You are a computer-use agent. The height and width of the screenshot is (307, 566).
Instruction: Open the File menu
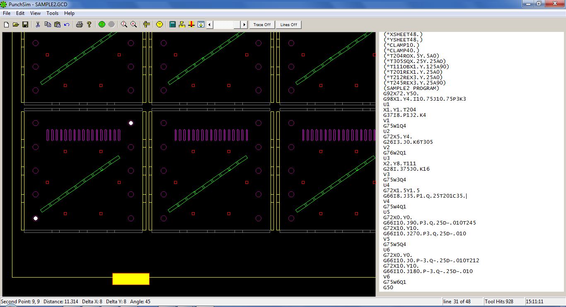point(7,13)
